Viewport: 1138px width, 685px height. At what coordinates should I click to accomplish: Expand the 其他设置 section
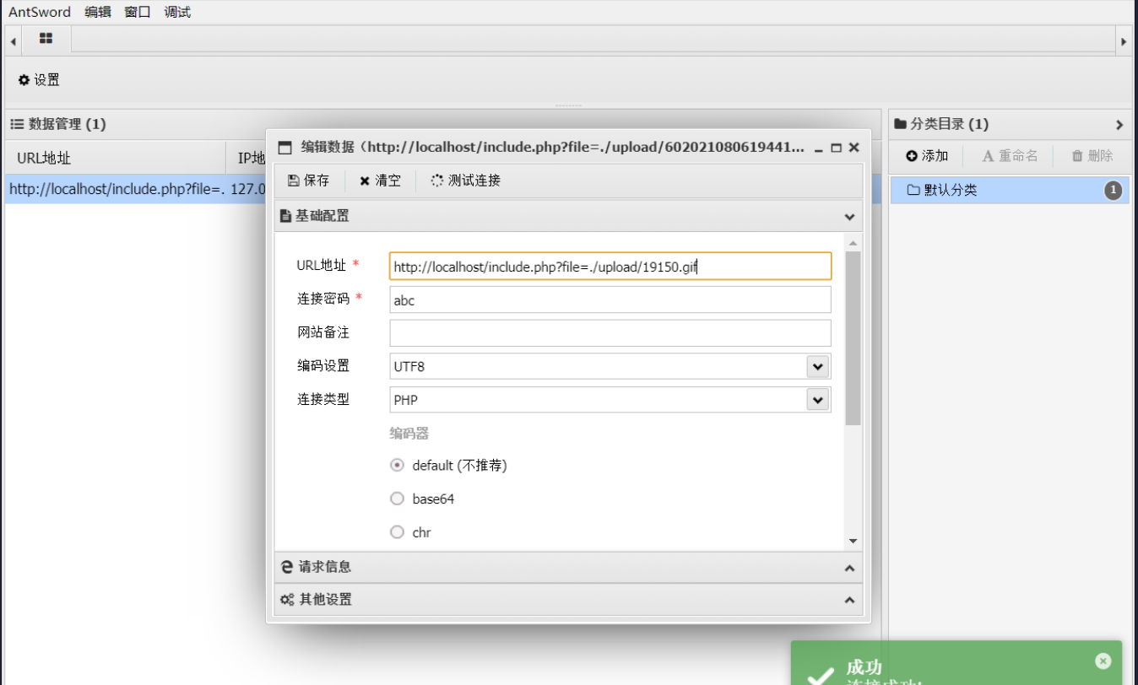point(567,600)
